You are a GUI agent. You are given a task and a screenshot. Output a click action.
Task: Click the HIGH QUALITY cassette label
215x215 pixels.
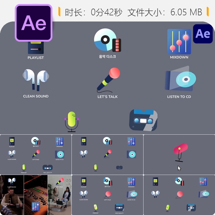(x=119, y=213)
